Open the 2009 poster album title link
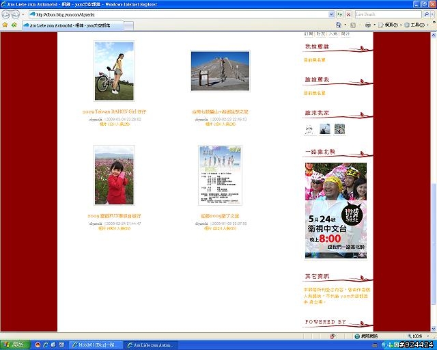437x350 pixels. click(220, 216)
